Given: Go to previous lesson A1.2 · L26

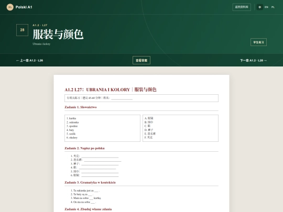Looking at the screenshot, I should tap(29, 60).
